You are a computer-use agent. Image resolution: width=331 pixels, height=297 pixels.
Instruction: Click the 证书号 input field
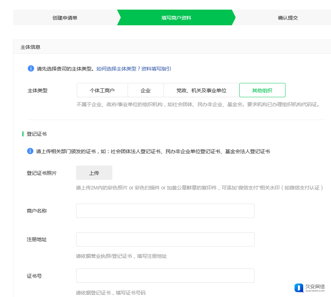point(165,276)
